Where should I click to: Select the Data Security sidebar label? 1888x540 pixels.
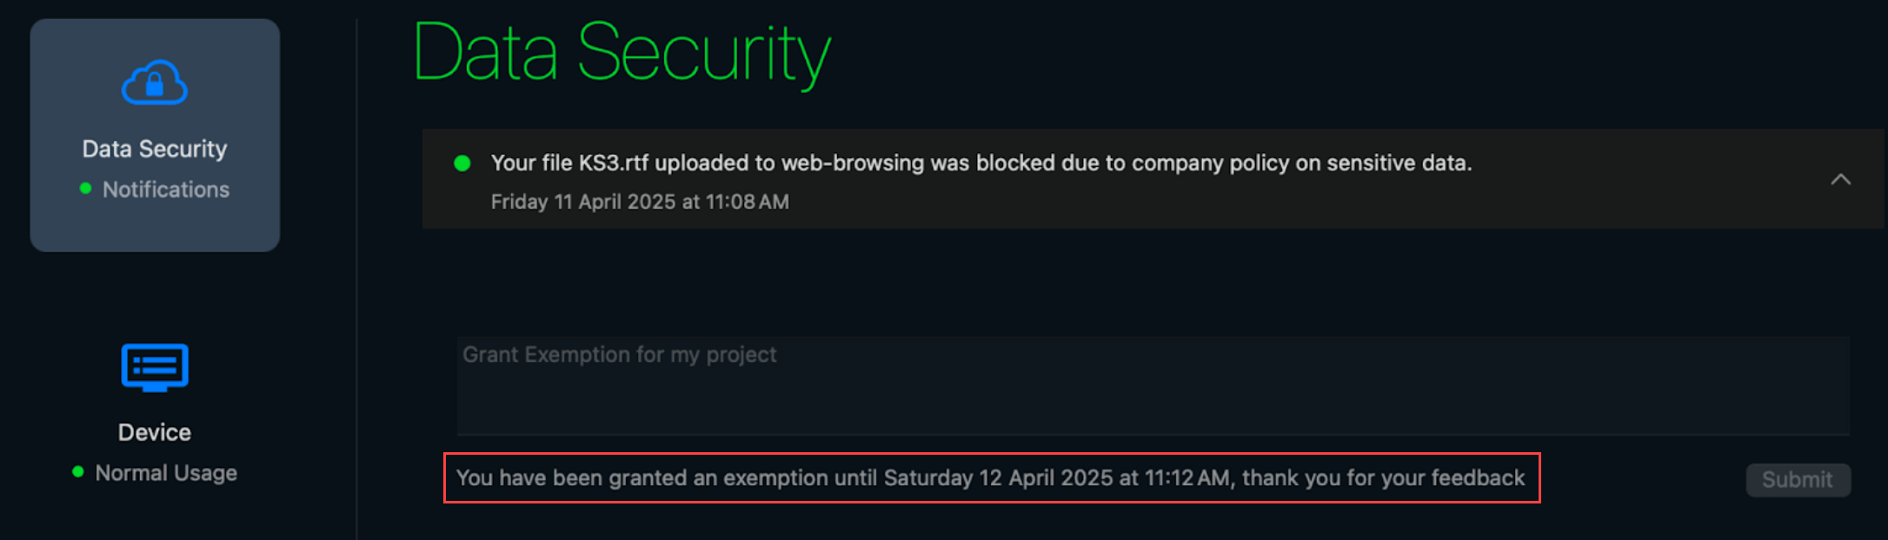(155, 149)
